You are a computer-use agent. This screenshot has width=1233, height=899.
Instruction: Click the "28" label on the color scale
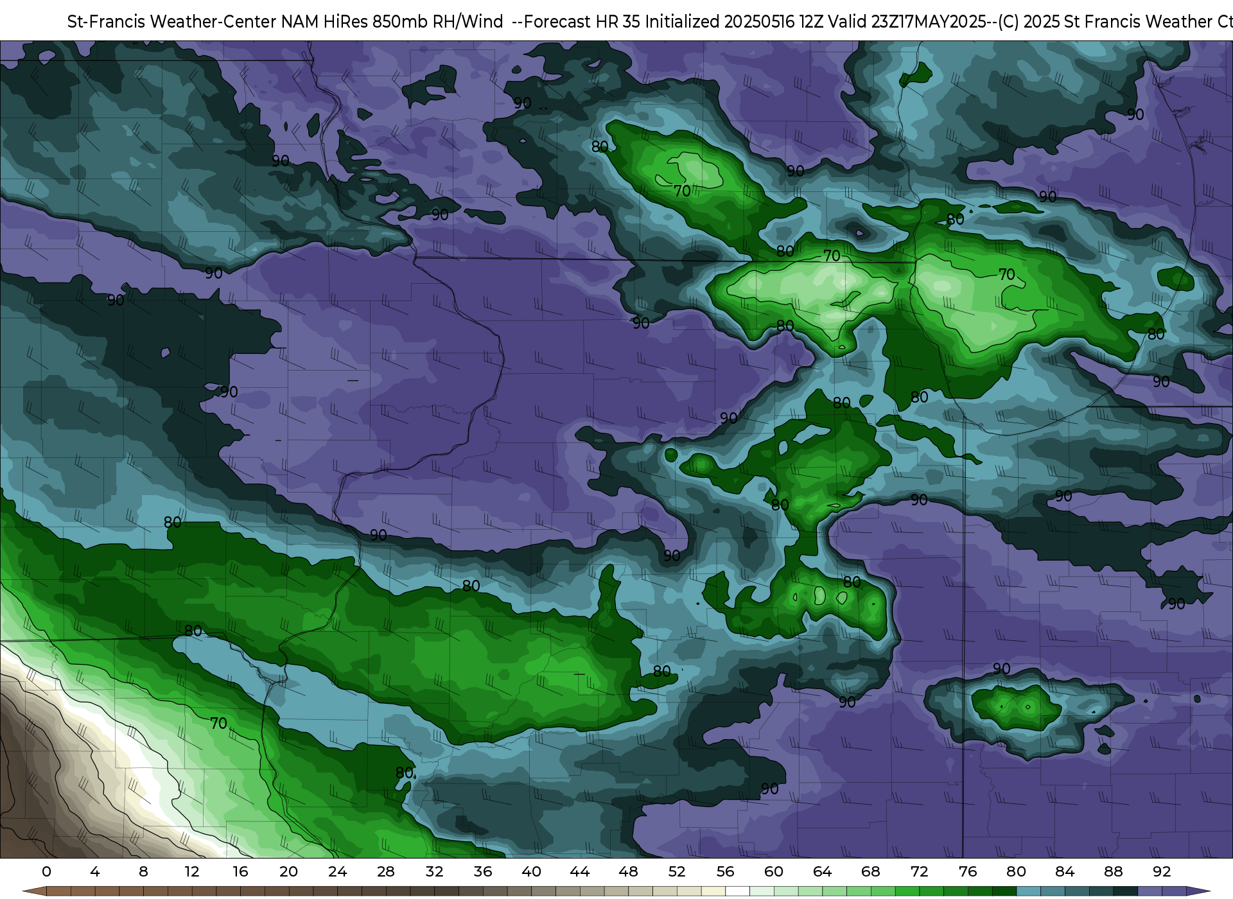[386, 871]
